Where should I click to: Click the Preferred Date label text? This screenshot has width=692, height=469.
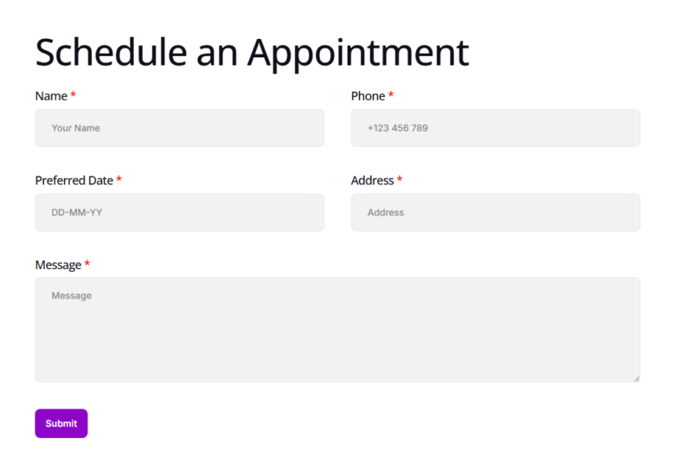coord(74,181)
